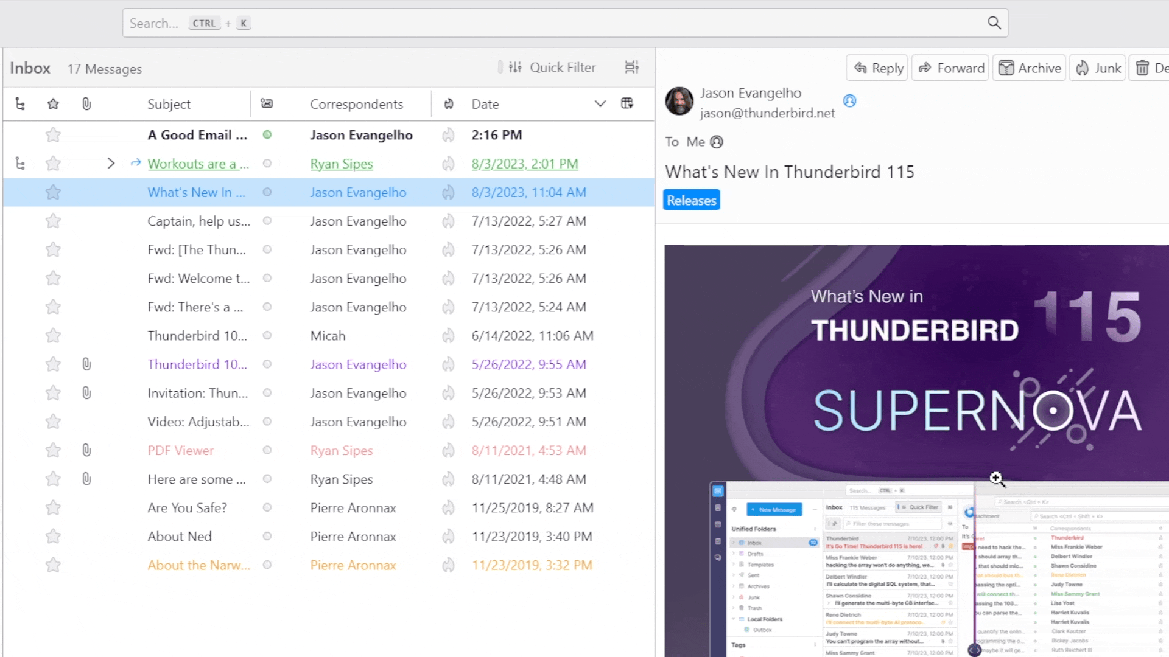Mark About Ned message as junk

(449, 537)
